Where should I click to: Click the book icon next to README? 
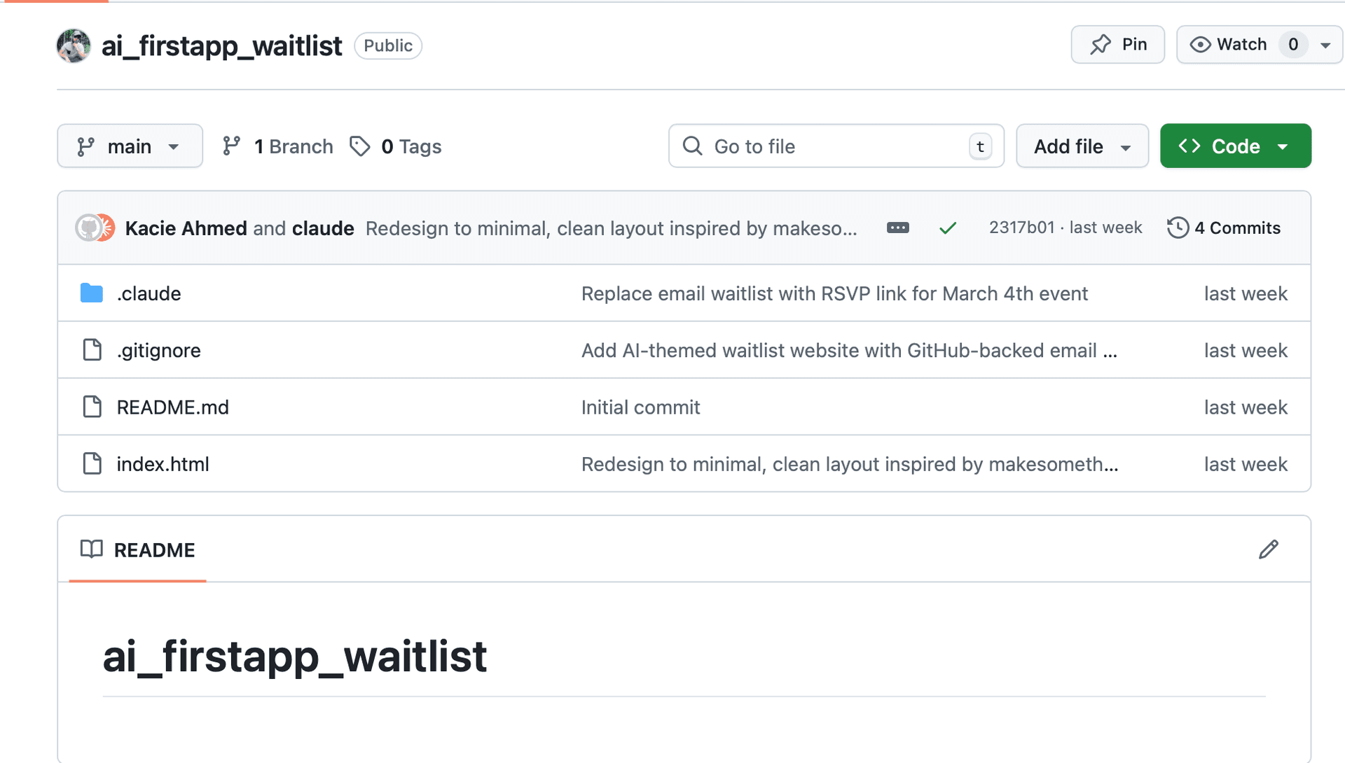[90, 549]
